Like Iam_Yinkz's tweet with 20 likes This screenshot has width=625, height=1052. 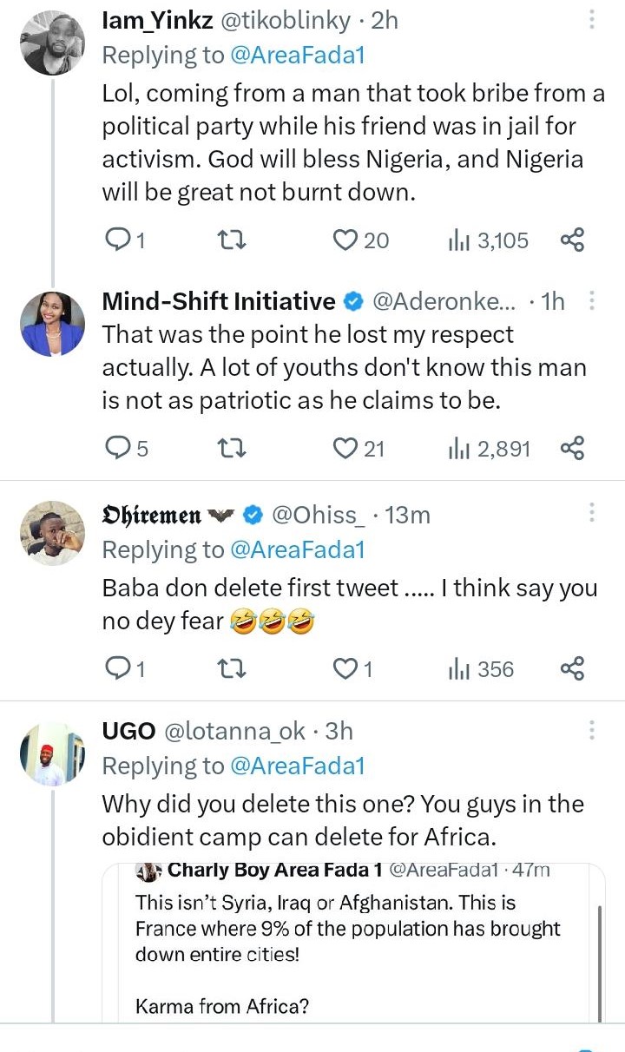(346, 240)
